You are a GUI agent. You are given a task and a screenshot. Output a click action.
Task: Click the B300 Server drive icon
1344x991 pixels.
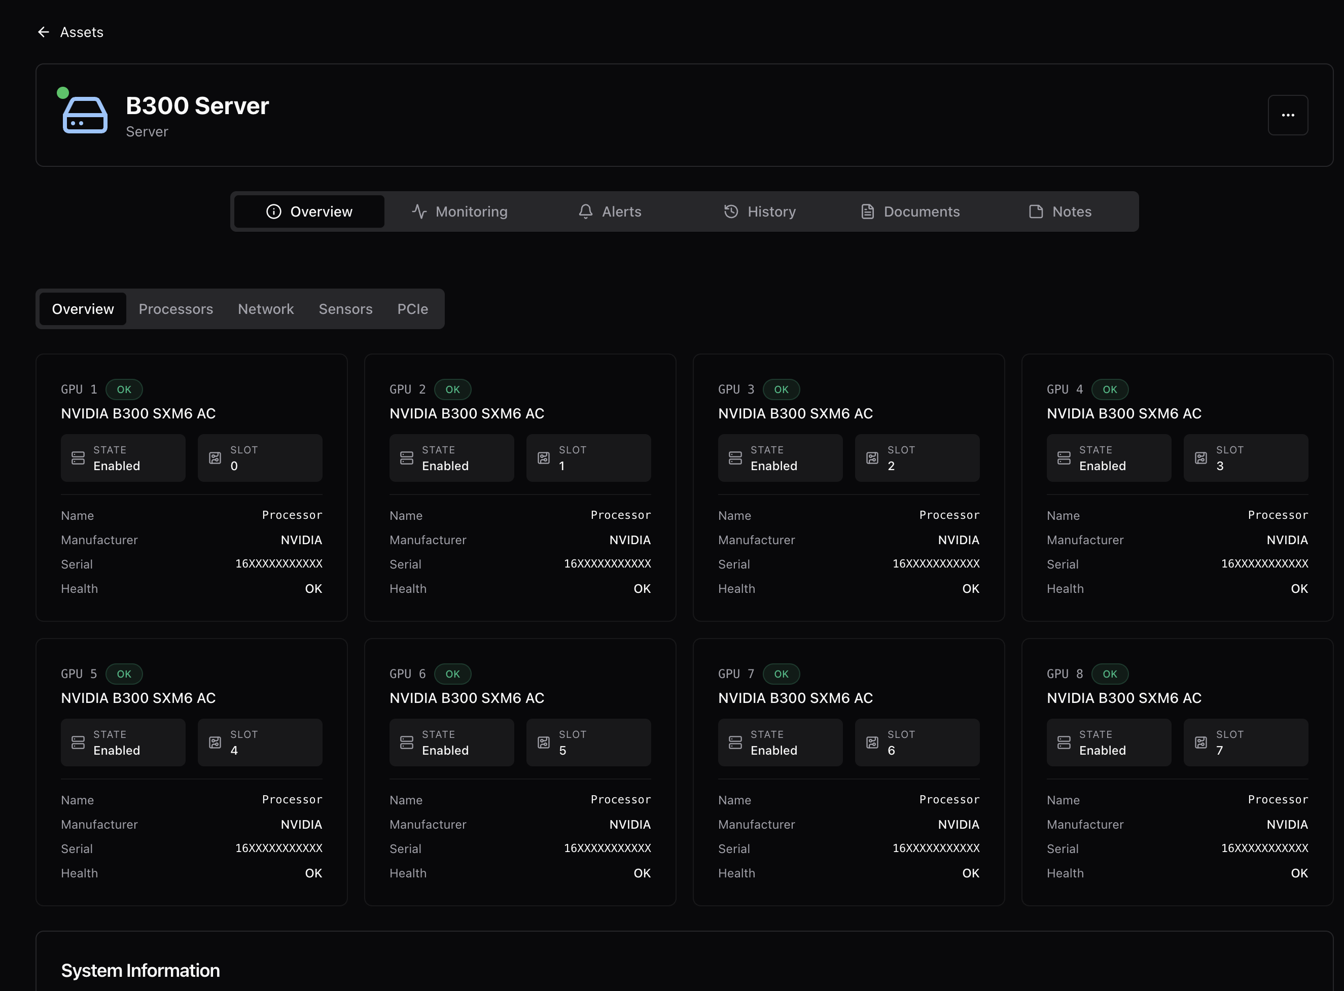(x=85, y=115)
